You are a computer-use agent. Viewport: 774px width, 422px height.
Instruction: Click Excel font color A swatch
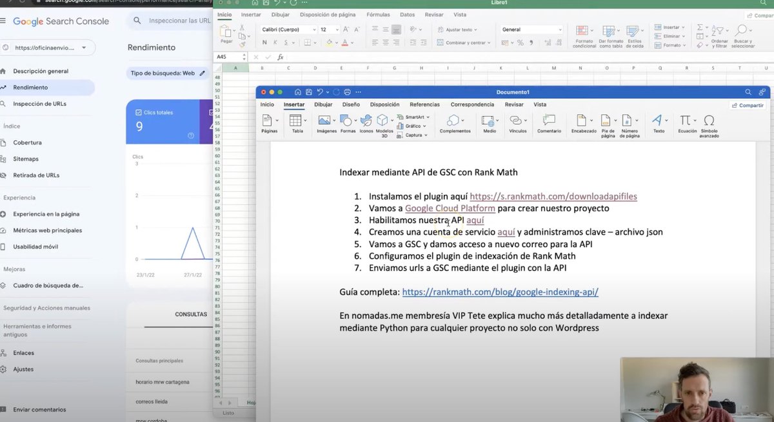coord(344,43)
